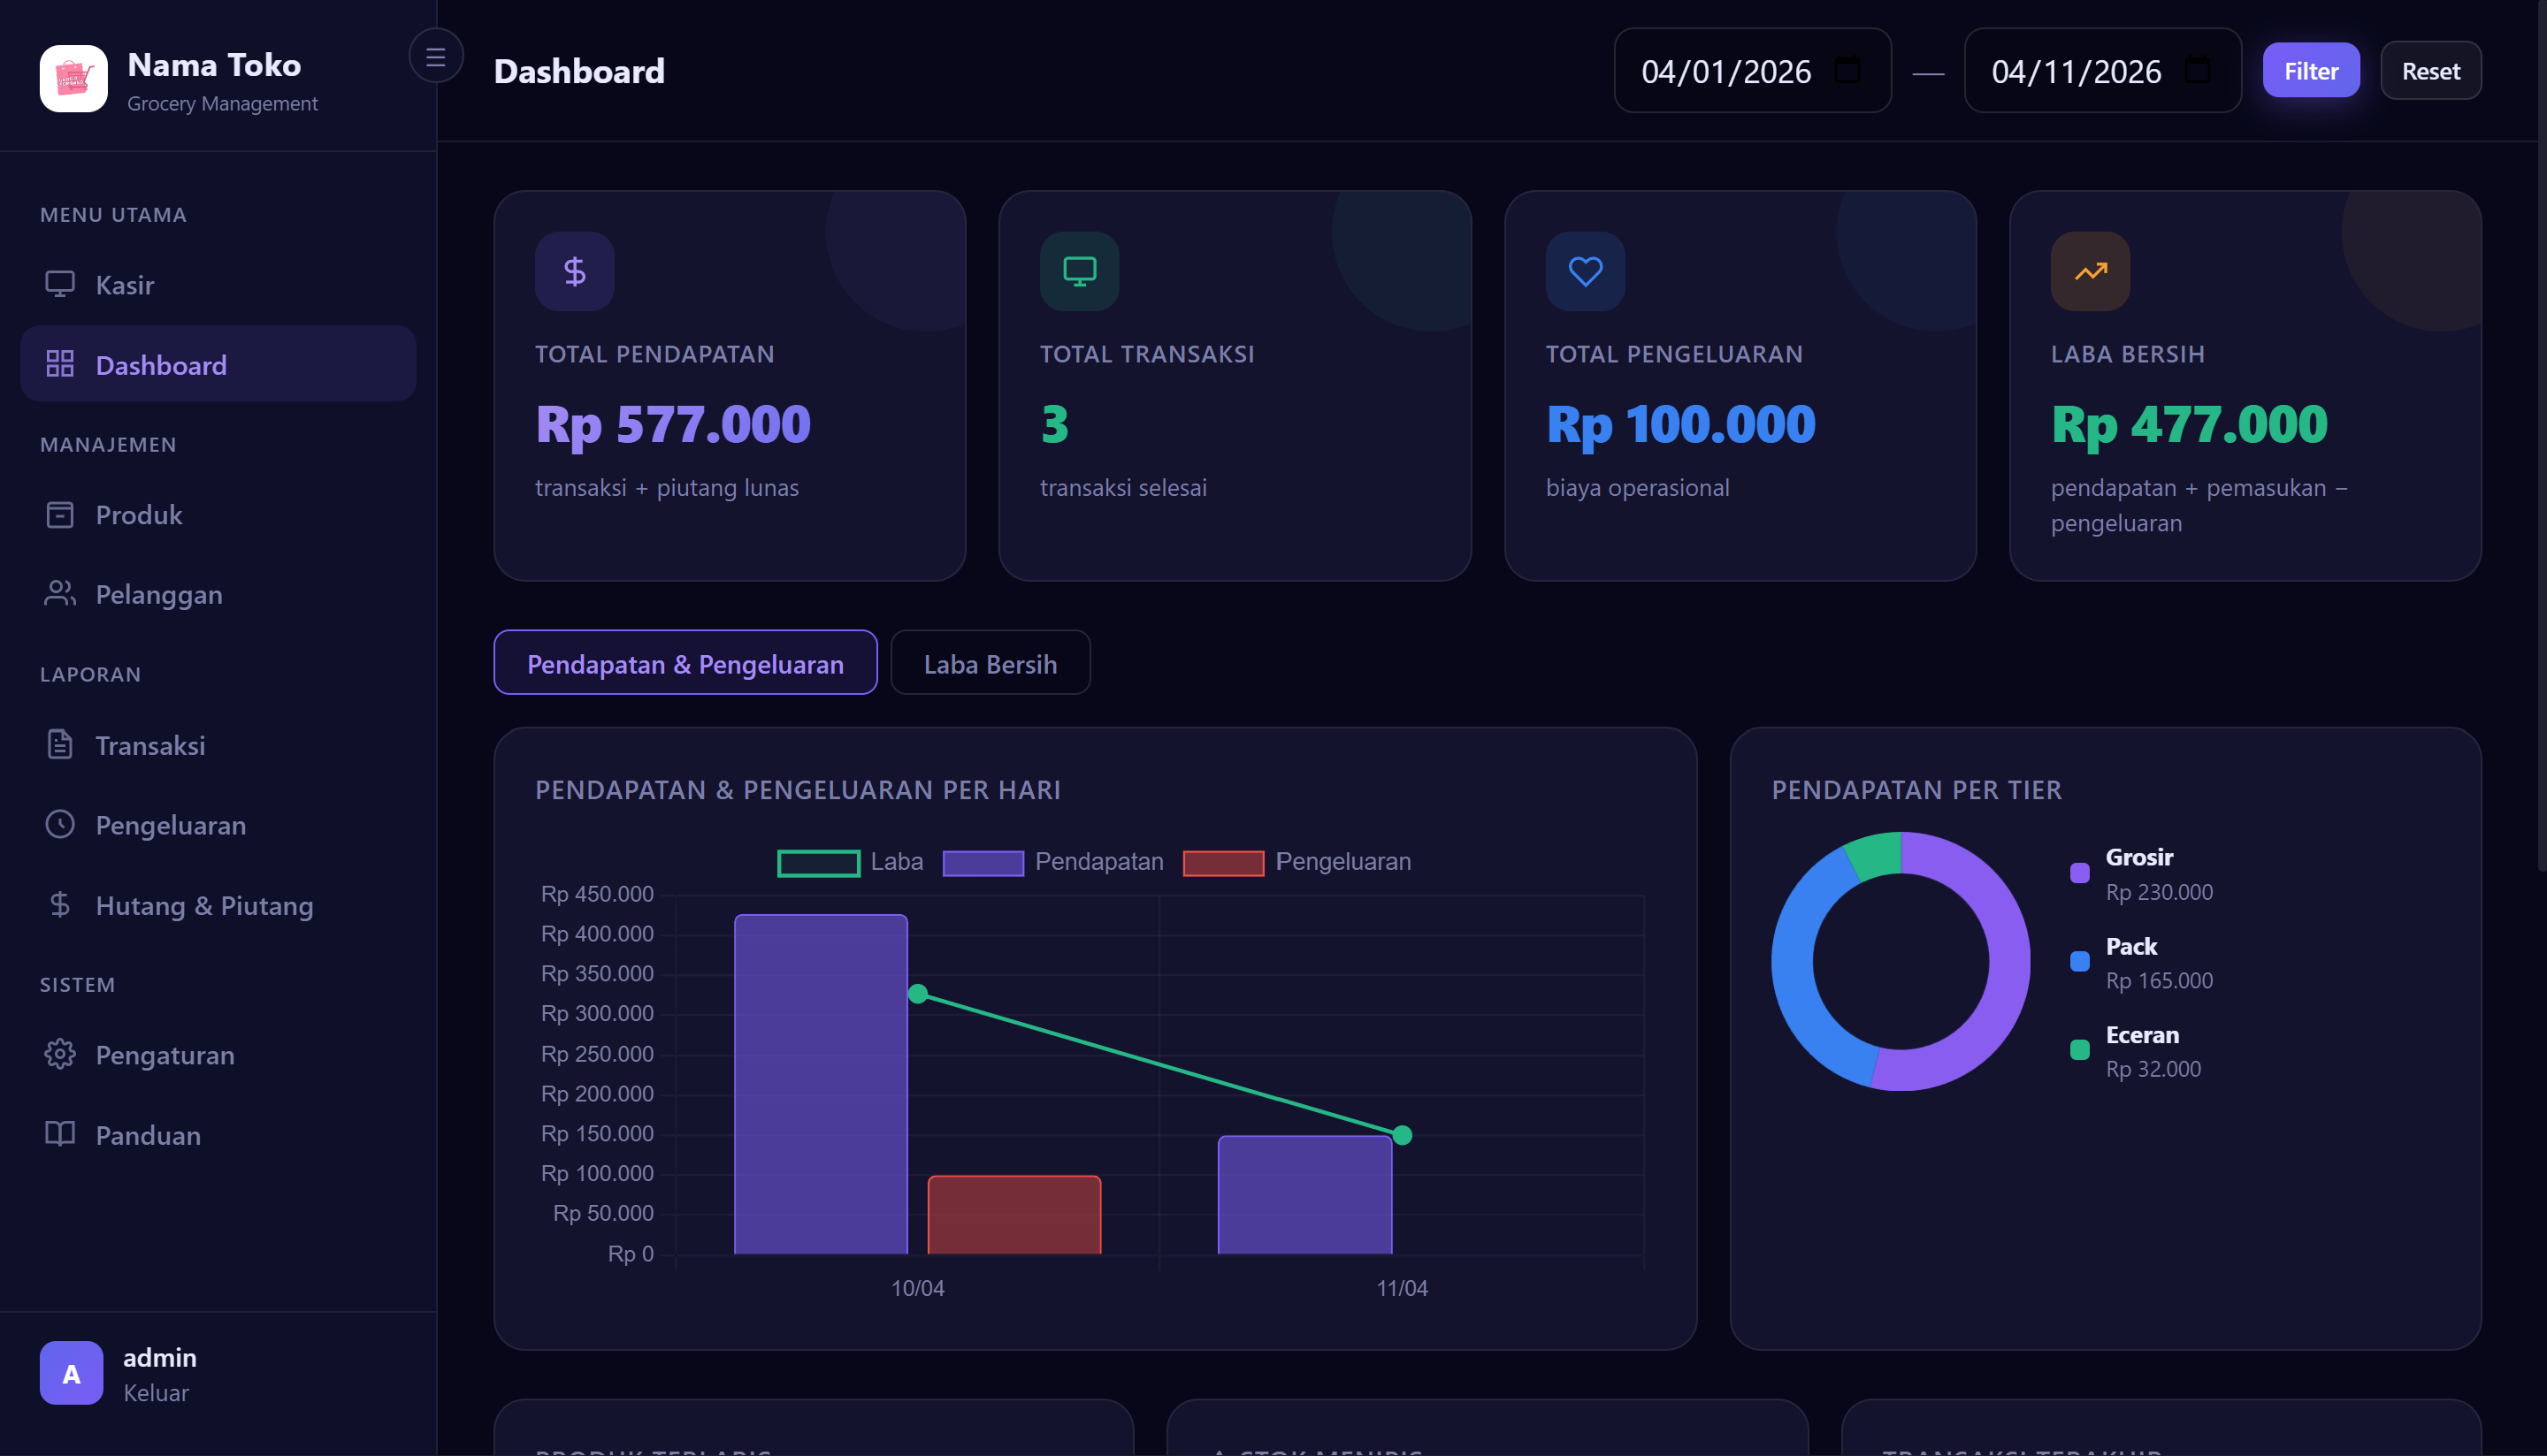Select the Dashboard menu item

click(x=218, y=364)
